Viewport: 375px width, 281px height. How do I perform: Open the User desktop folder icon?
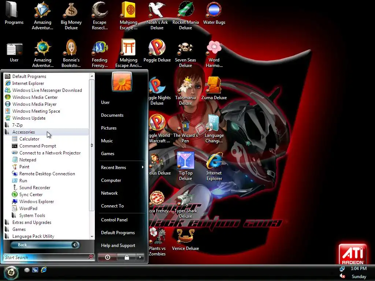14,52
